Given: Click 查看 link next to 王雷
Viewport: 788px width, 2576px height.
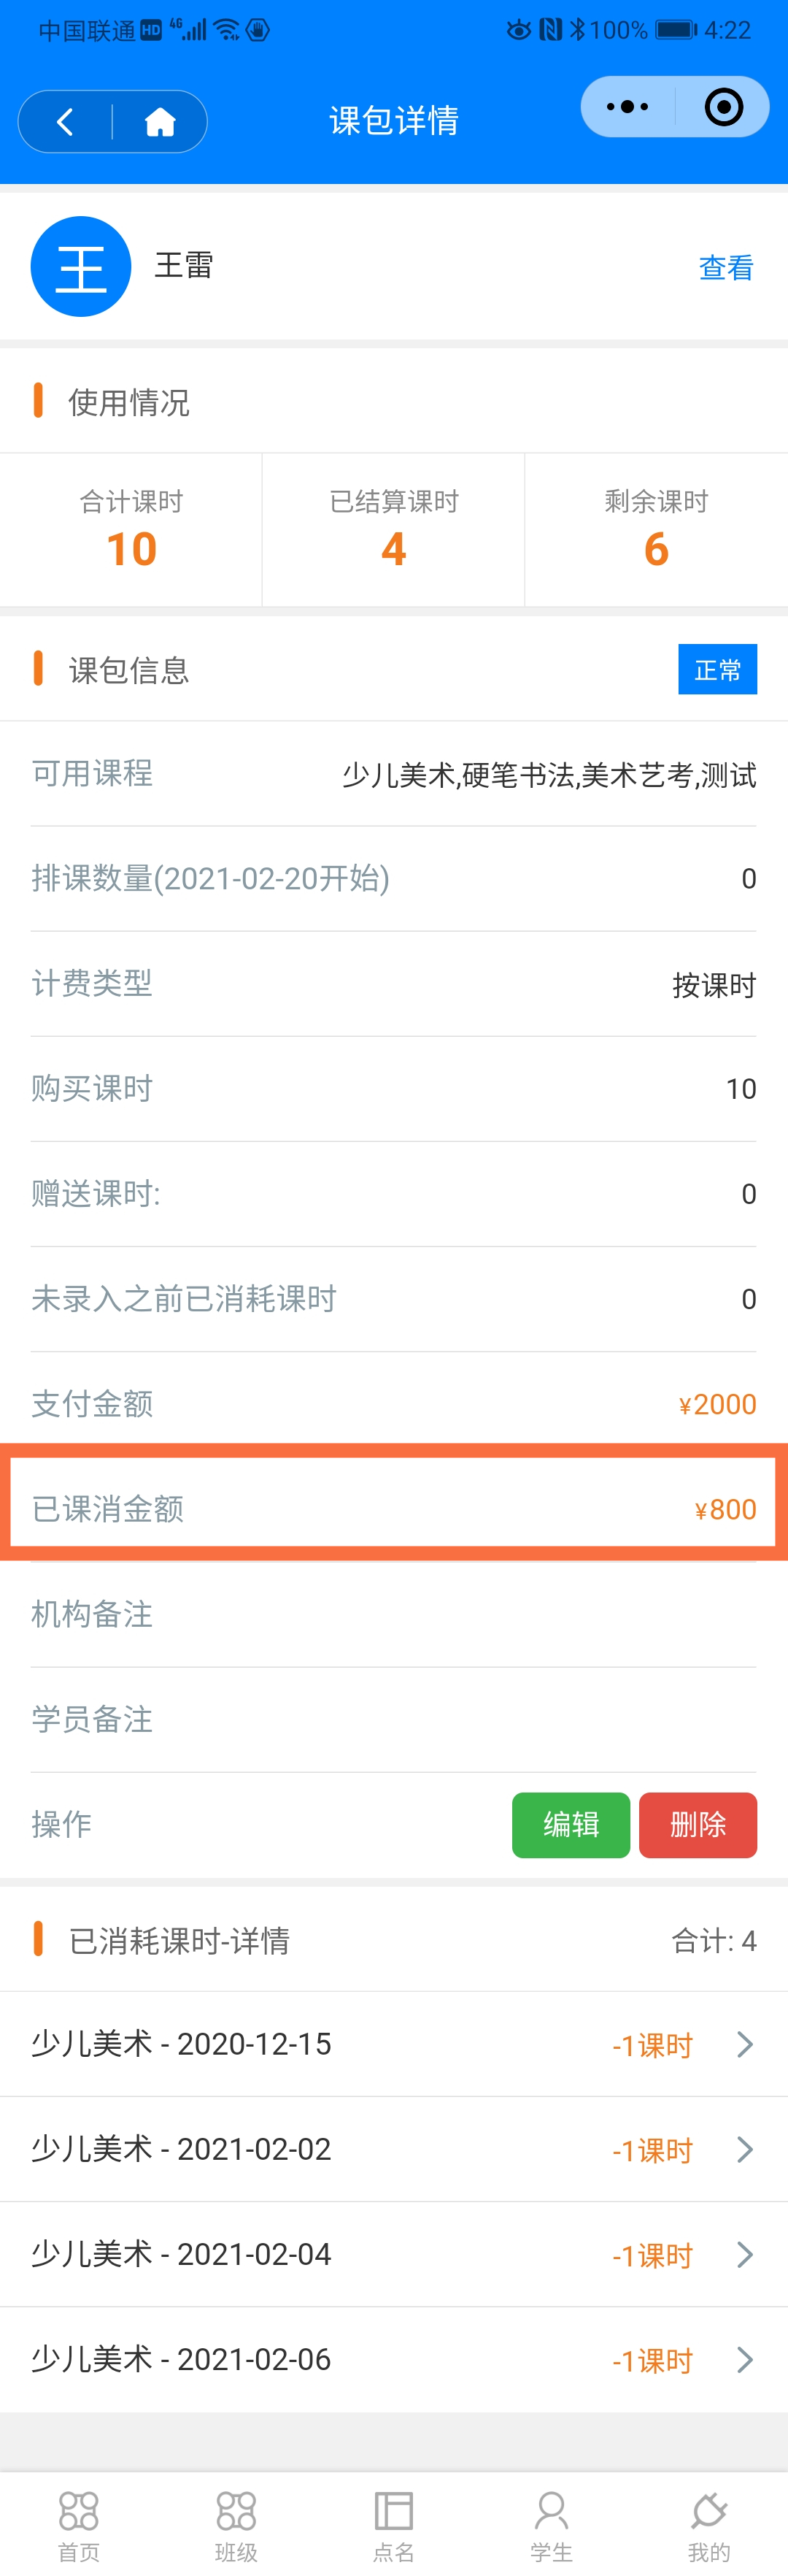Looking at the screenshot, I should tap(726, 267).
